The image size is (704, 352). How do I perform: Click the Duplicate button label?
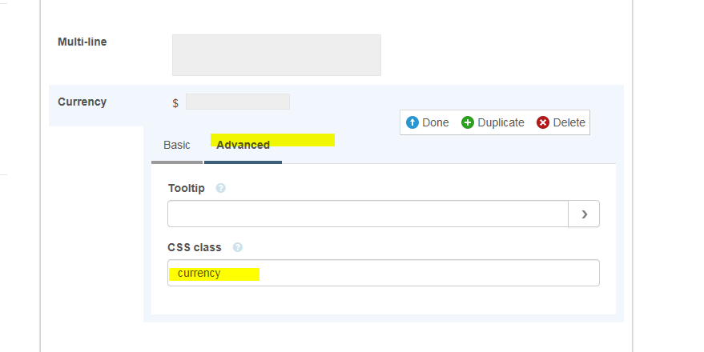coord(501,122)
